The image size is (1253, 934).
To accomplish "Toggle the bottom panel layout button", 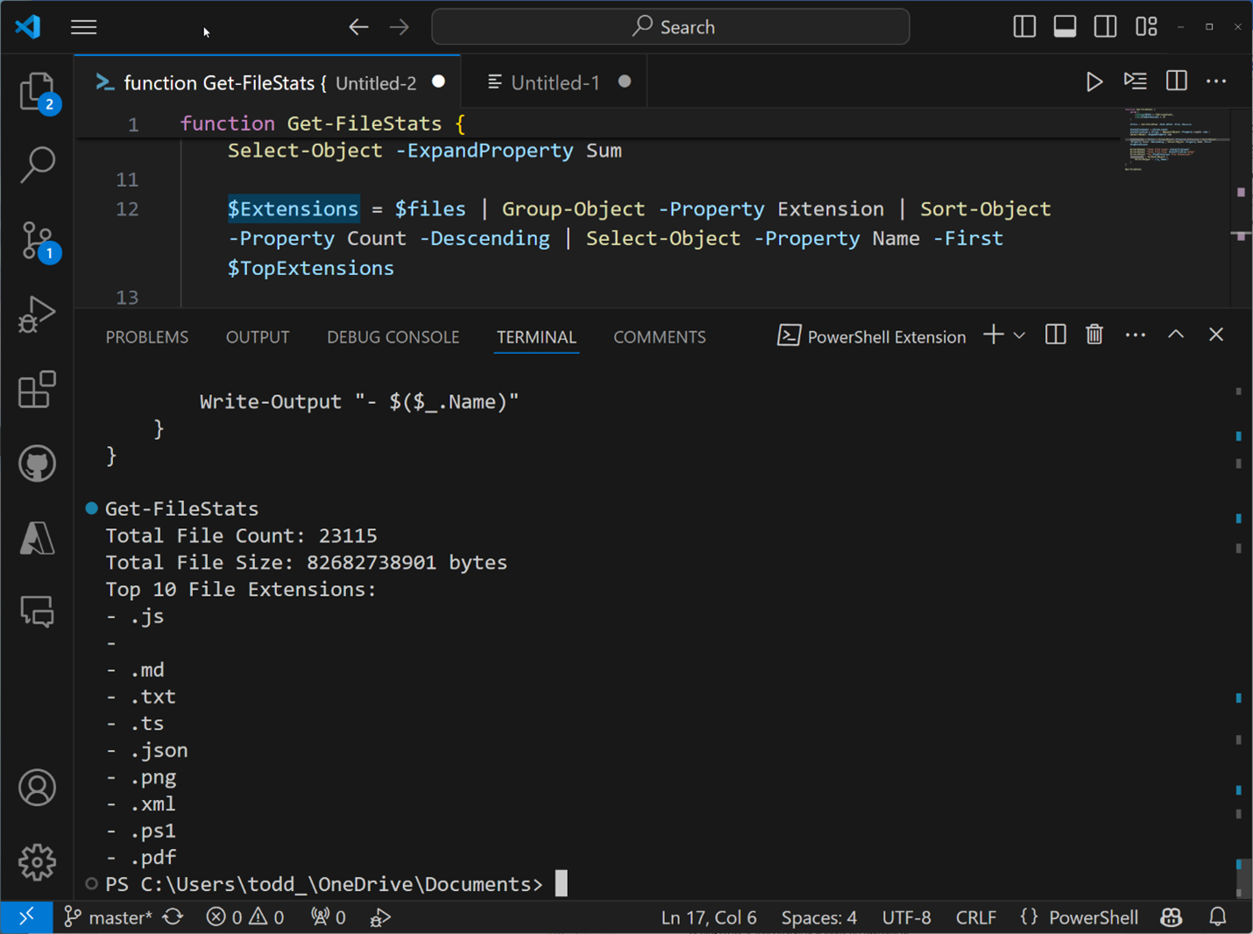I will click(x=1065, y=27).
